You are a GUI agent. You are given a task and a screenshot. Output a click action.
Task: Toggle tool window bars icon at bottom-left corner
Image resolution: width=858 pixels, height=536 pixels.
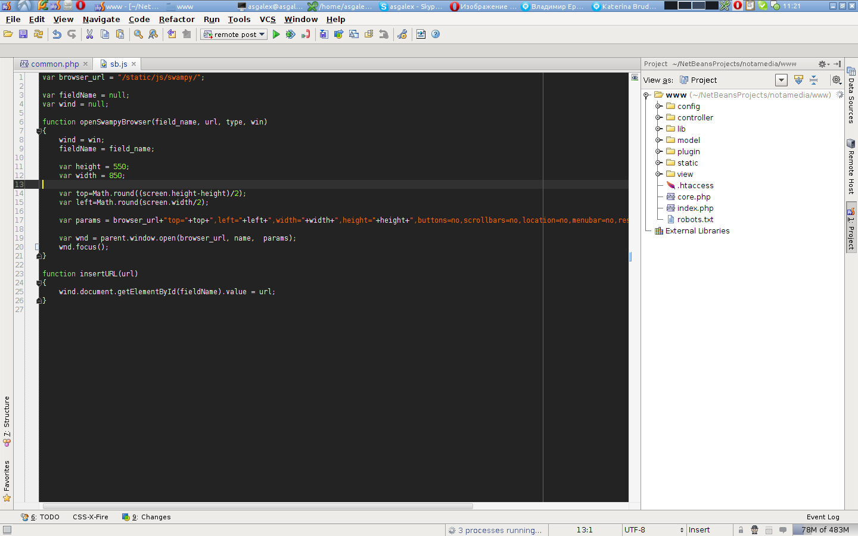pos(7,530)
